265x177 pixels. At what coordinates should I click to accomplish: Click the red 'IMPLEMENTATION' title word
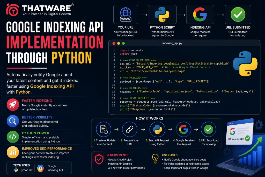click(55, 42)
